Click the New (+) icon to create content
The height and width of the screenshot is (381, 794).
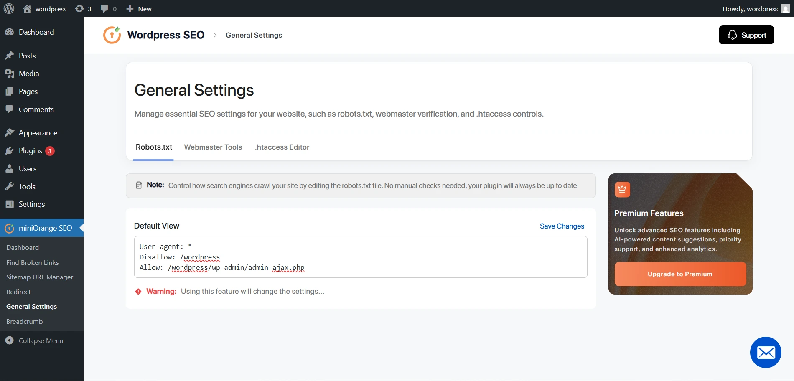pyautogui.click(x=130, y=8)
